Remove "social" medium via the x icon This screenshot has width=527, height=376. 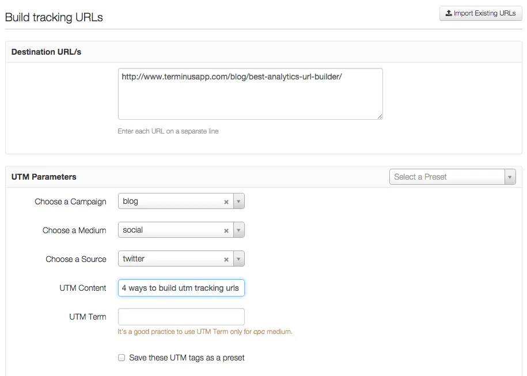tap(226, 230)
